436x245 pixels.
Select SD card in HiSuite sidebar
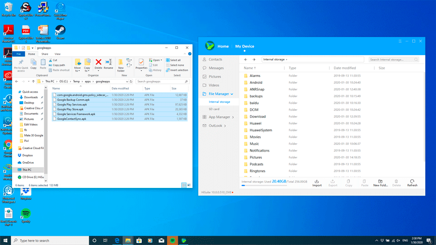pos(214,109)
